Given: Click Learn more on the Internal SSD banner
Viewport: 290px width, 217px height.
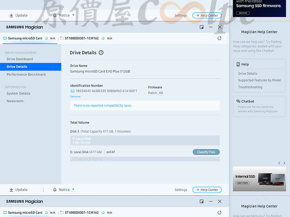Looking at the screenshot, I should point(243,183).
